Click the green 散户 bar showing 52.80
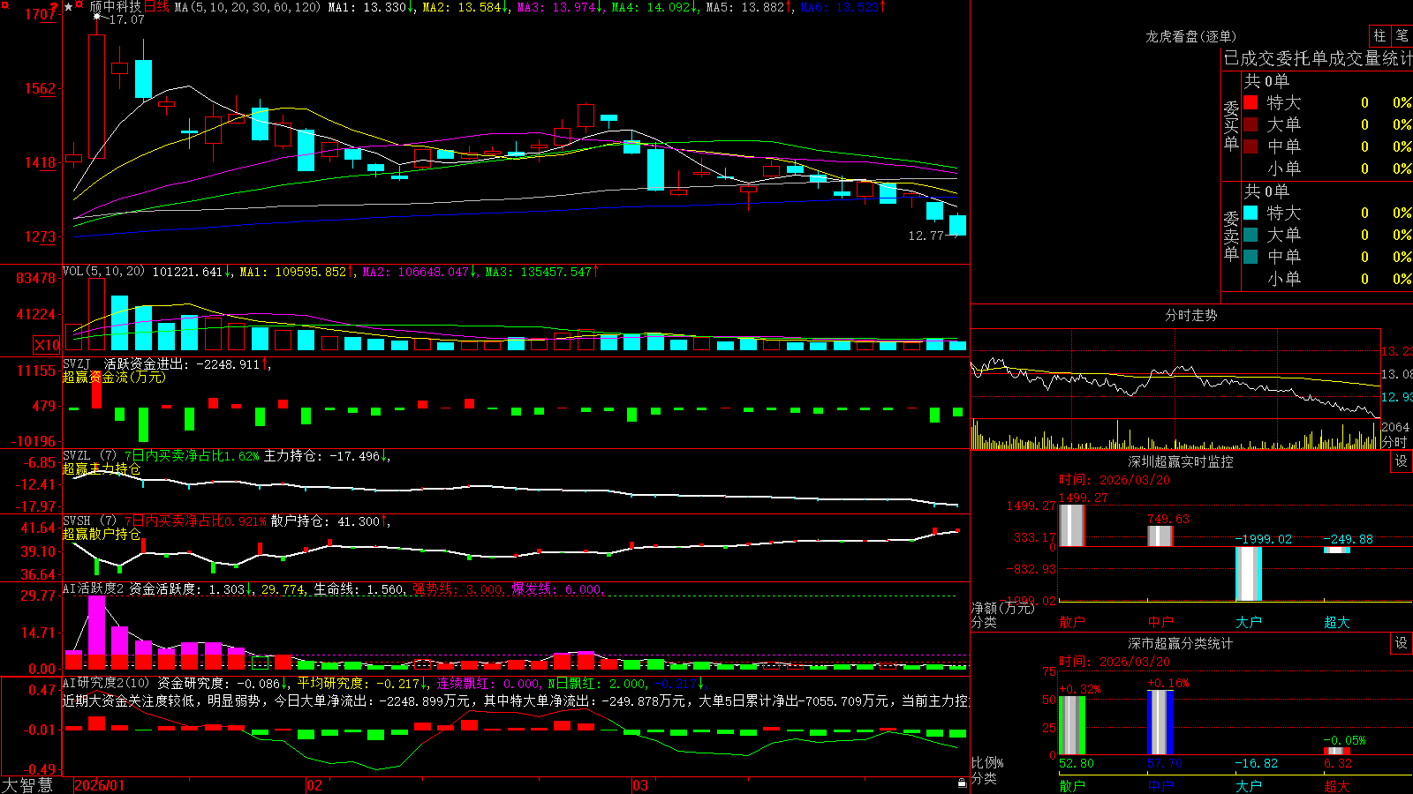The width and height of the screenshot is (1413, 794). [1071, 725]
